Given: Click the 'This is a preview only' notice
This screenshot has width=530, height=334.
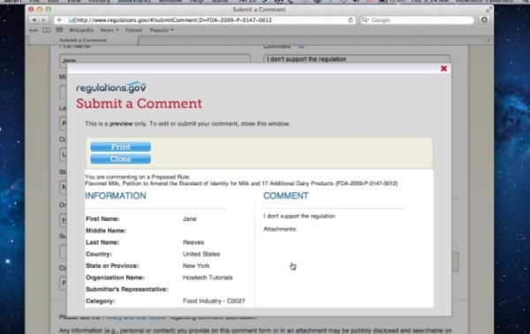Looking at the screenshot, I should (187, 123).
